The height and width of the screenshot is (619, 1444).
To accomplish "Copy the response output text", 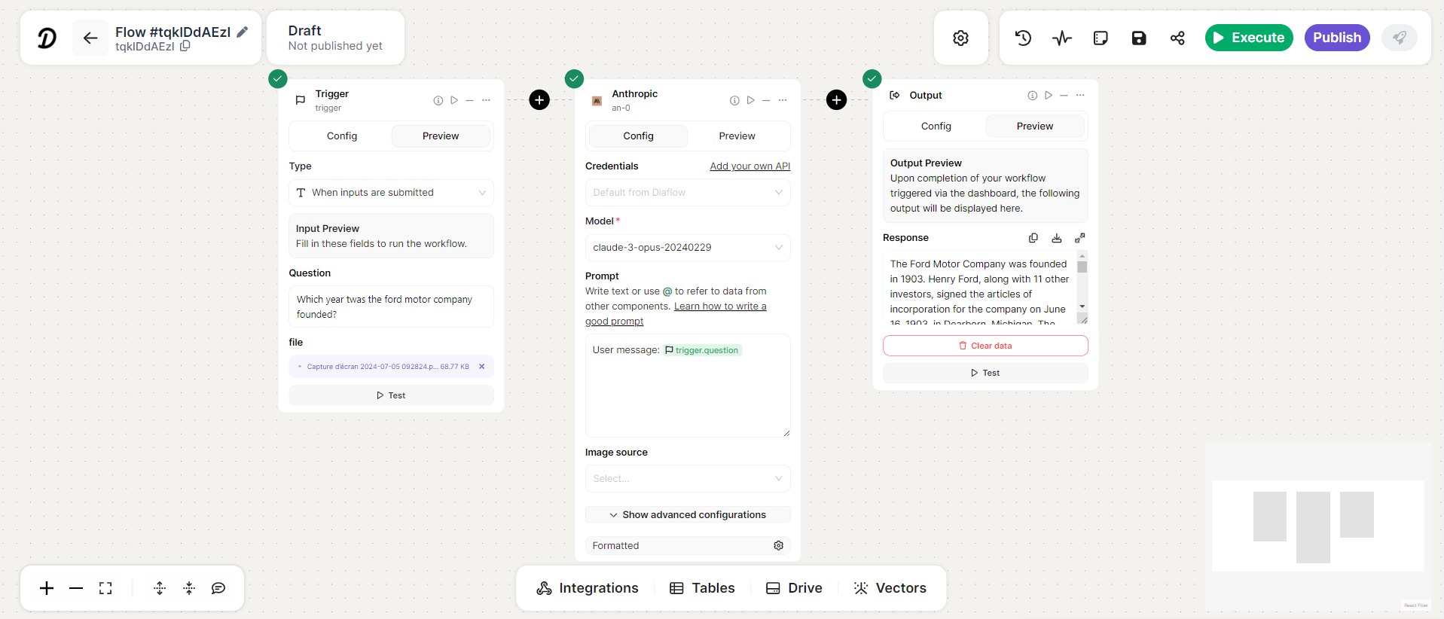I will (x=1033, y=238).
